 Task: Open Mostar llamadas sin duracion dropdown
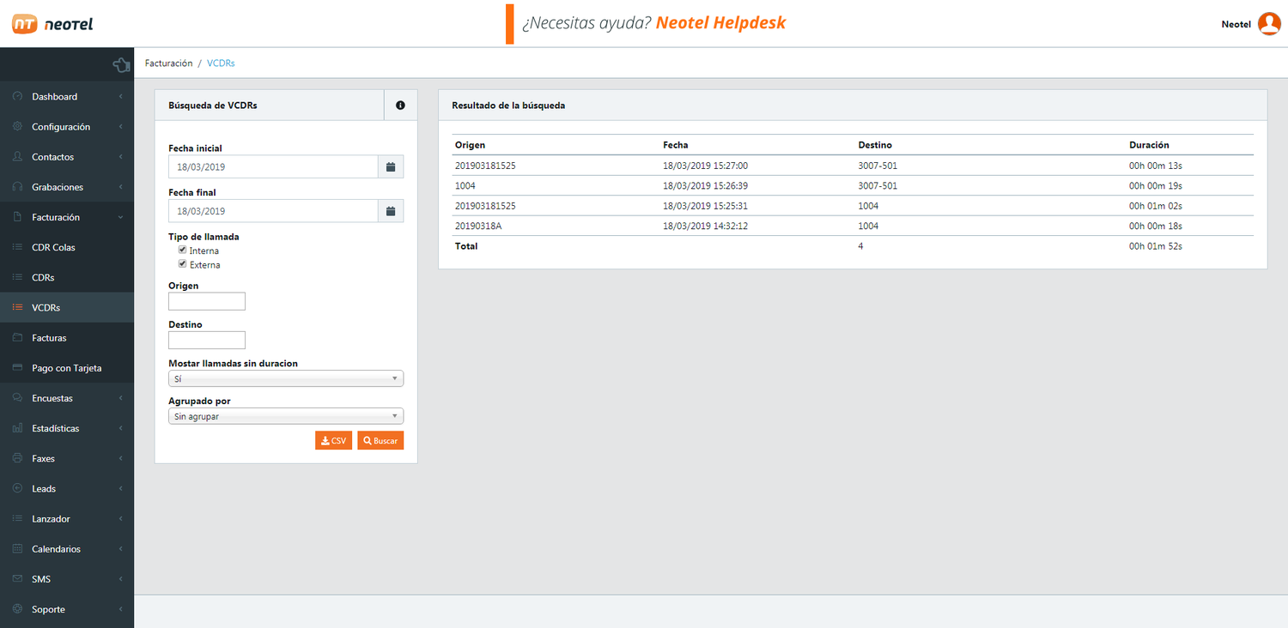pyautogui.click(x=285, y=378)
